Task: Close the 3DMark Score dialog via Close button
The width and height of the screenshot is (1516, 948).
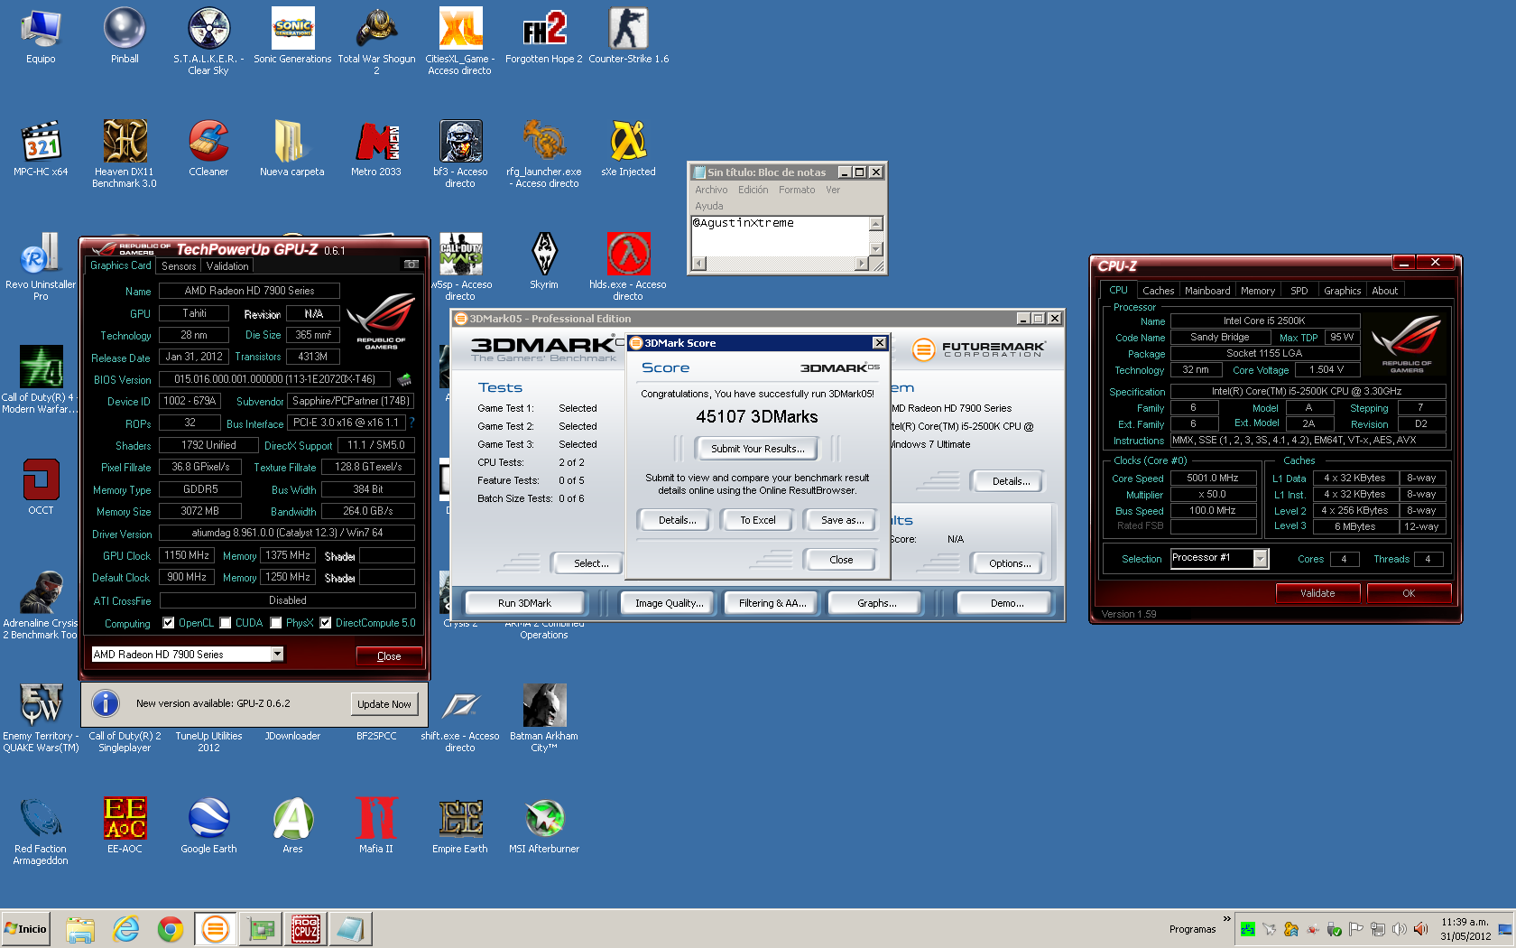Action: [x=841, y=560]
